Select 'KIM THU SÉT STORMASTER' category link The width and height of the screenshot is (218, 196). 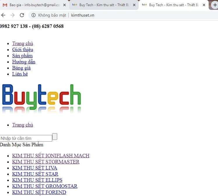[x=46, y=162]
